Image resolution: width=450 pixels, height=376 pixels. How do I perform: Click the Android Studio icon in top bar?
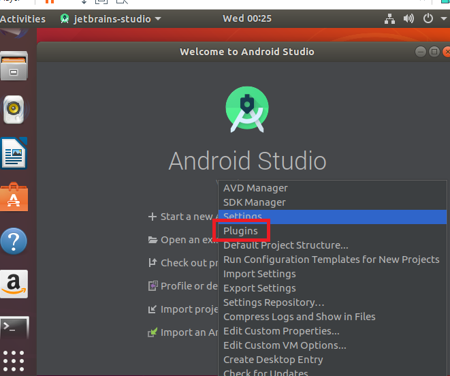[65, 19]
